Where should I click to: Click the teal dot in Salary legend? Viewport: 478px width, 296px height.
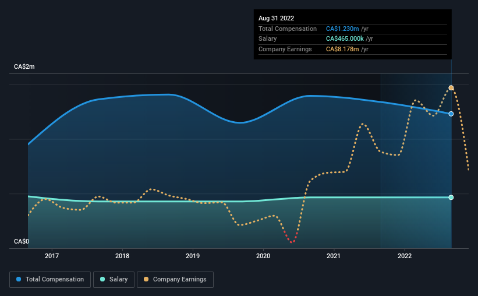pyautogui.click(x=102, y=279)
